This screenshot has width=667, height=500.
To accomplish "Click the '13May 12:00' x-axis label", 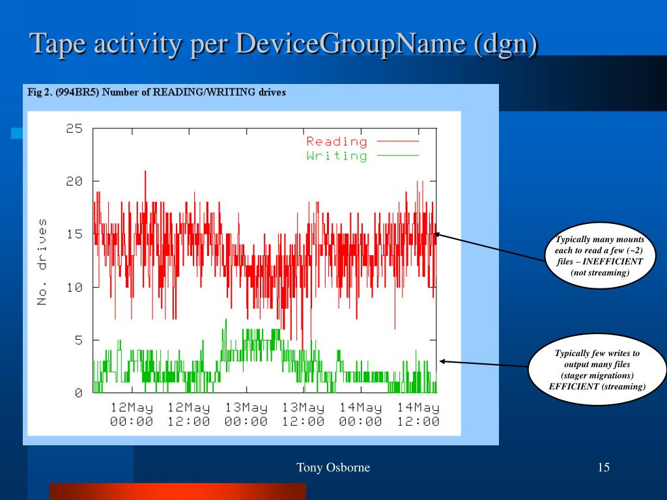I will (303, 415).
